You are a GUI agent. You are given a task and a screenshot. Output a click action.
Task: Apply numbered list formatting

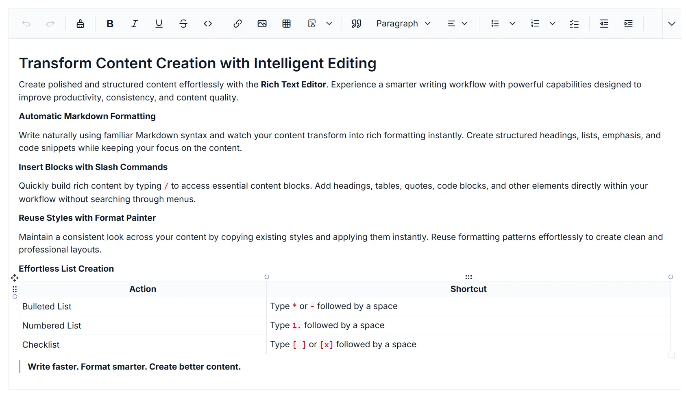click(535, 24)
